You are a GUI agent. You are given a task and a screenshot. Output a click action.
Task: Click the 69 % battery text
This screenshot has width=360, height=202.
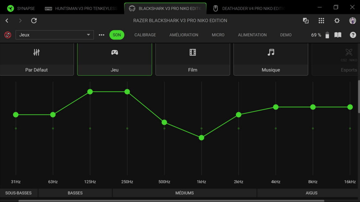tap(316, 35)
